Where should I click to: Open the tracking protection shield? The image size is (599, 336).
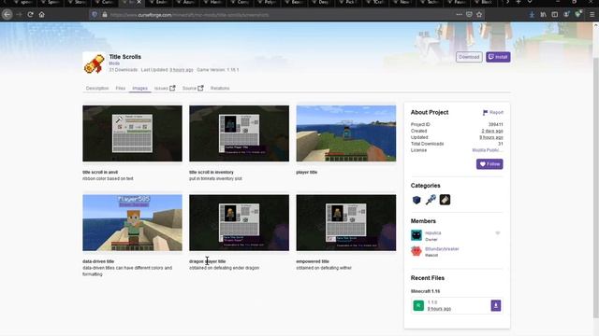pyautogui.click(x=95, y=15)
